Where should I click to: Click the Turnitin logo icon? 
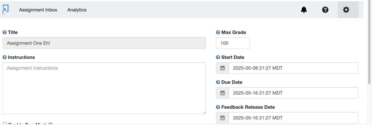[5, 10]
